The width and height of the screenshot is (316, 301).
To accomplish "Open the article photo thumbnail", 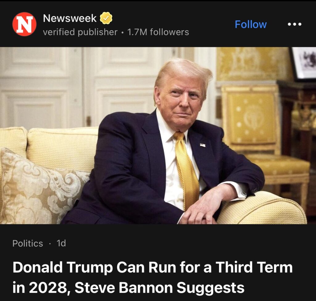I will pos(158,136).
